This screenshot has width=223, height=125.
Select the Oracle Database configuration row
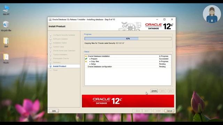pos(128,67)
